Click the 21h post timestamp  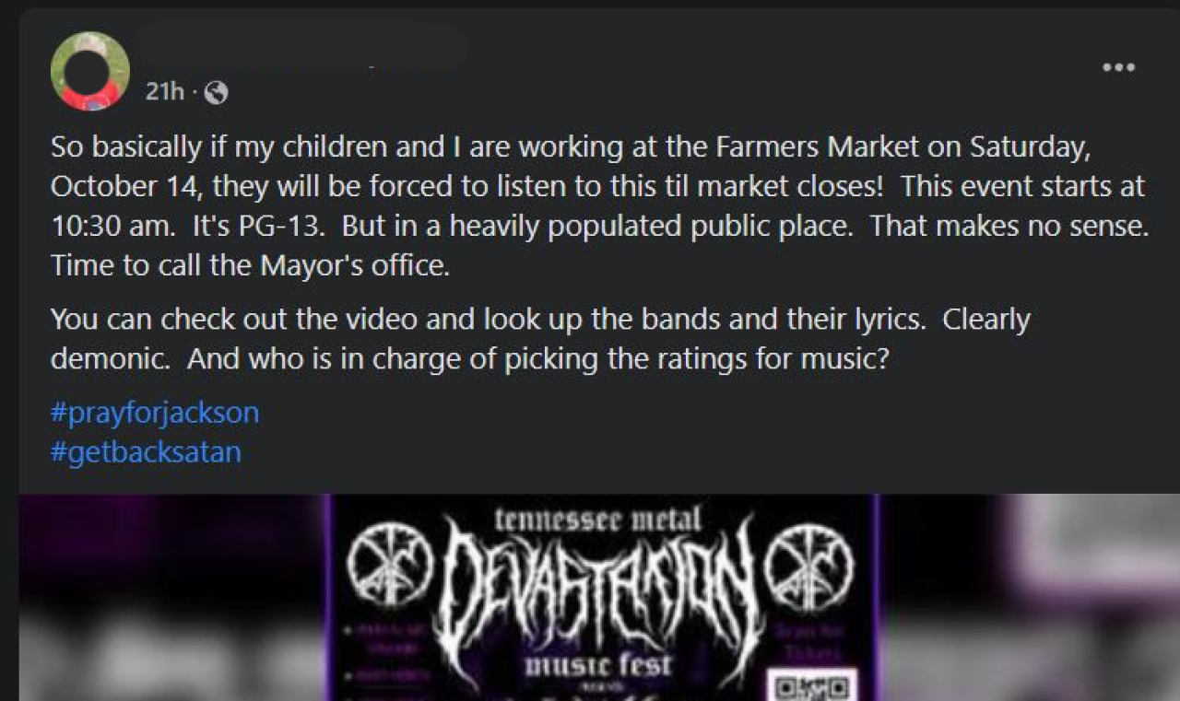pos(165,92)
